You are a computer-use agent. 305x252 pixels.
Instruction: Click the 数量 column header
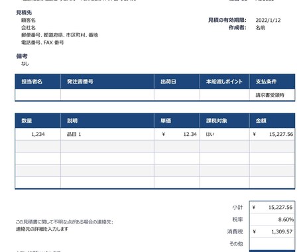(x=38, y=121)
